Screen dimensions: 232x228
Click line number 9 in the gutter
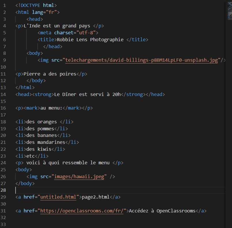(4, 60)
